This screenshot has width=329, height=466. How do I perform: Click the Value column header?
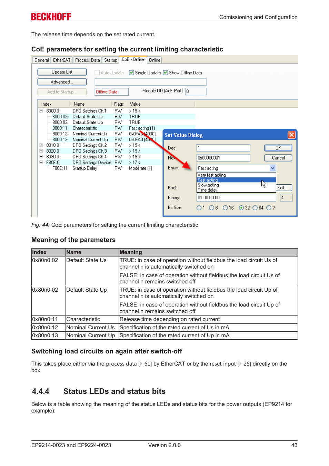pyautogui.click(x=160, y=104)
